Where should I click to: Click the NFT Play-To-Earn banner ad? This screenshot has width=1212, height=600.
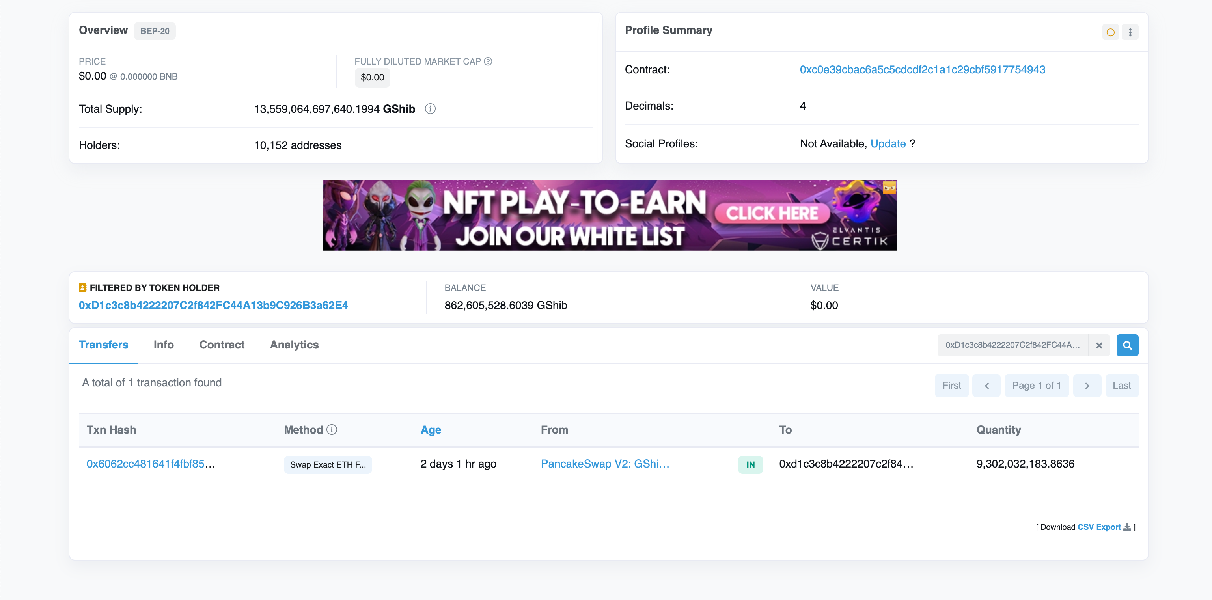tap(610, 215)
